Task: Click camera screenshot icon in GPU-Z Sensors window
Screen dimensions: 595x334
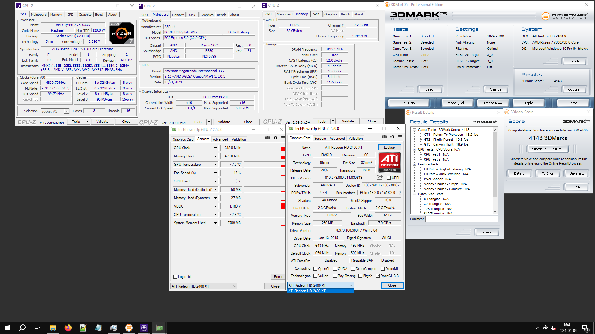Action: [267, 138]
